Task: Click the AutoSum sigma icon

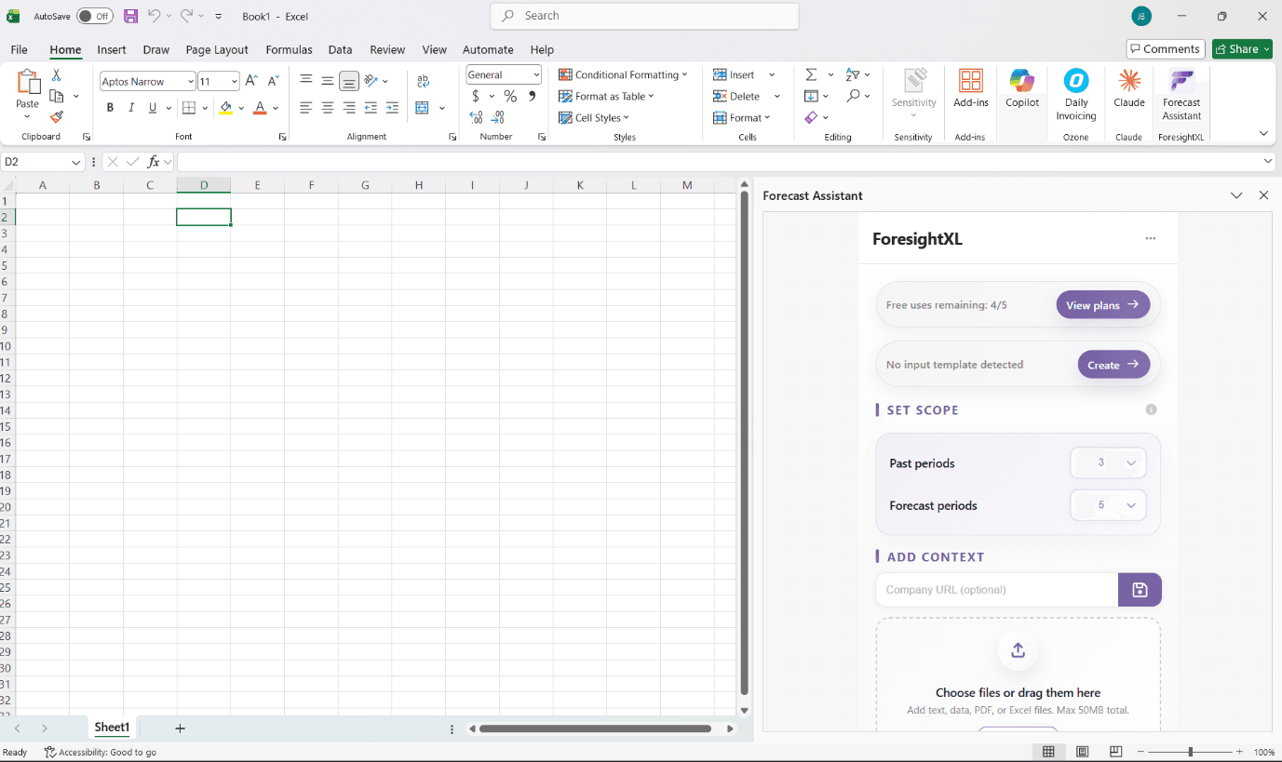Action: pyautogui.click(x=810, y=74)
